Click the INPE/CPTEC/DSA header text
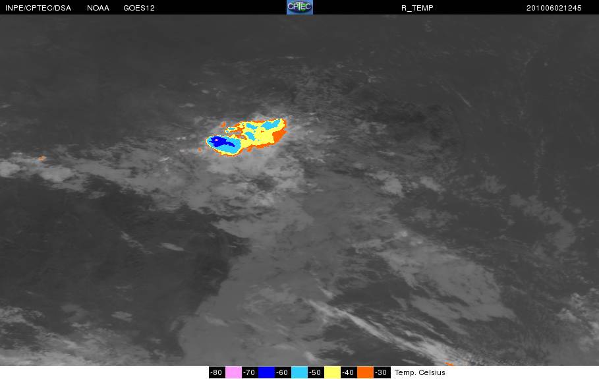599x379 pixels. 38,8
